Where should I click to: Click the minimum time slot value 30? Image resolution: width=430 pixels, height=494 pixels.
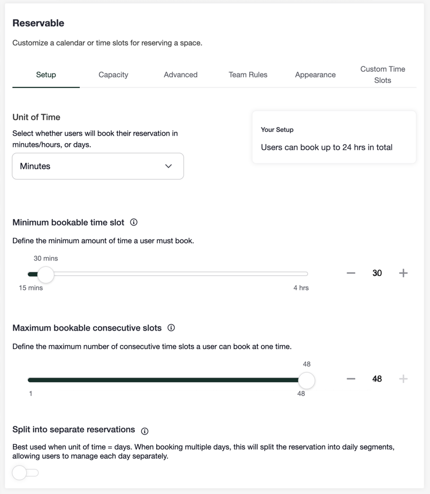[x=377, y=273]
